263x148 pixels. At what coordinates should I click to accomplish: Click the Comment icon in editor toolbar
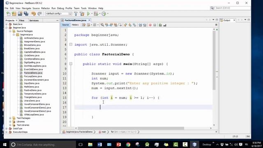[x=160, y=25]
